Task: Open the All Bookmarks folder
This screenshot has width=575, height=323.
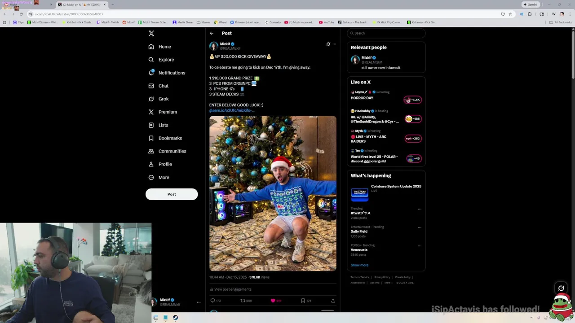Action: click(561, 22)
